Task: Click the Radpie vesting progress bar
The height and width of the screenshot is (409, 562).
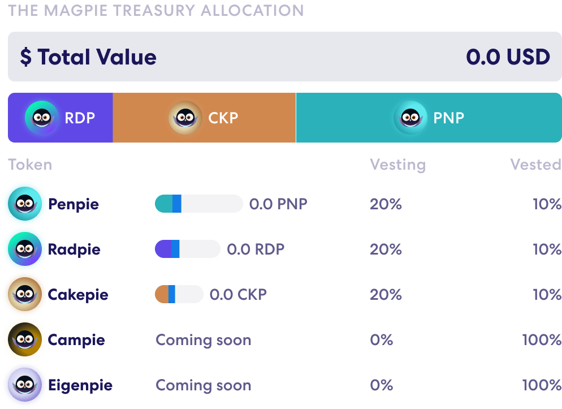Action: pos(188,249)
